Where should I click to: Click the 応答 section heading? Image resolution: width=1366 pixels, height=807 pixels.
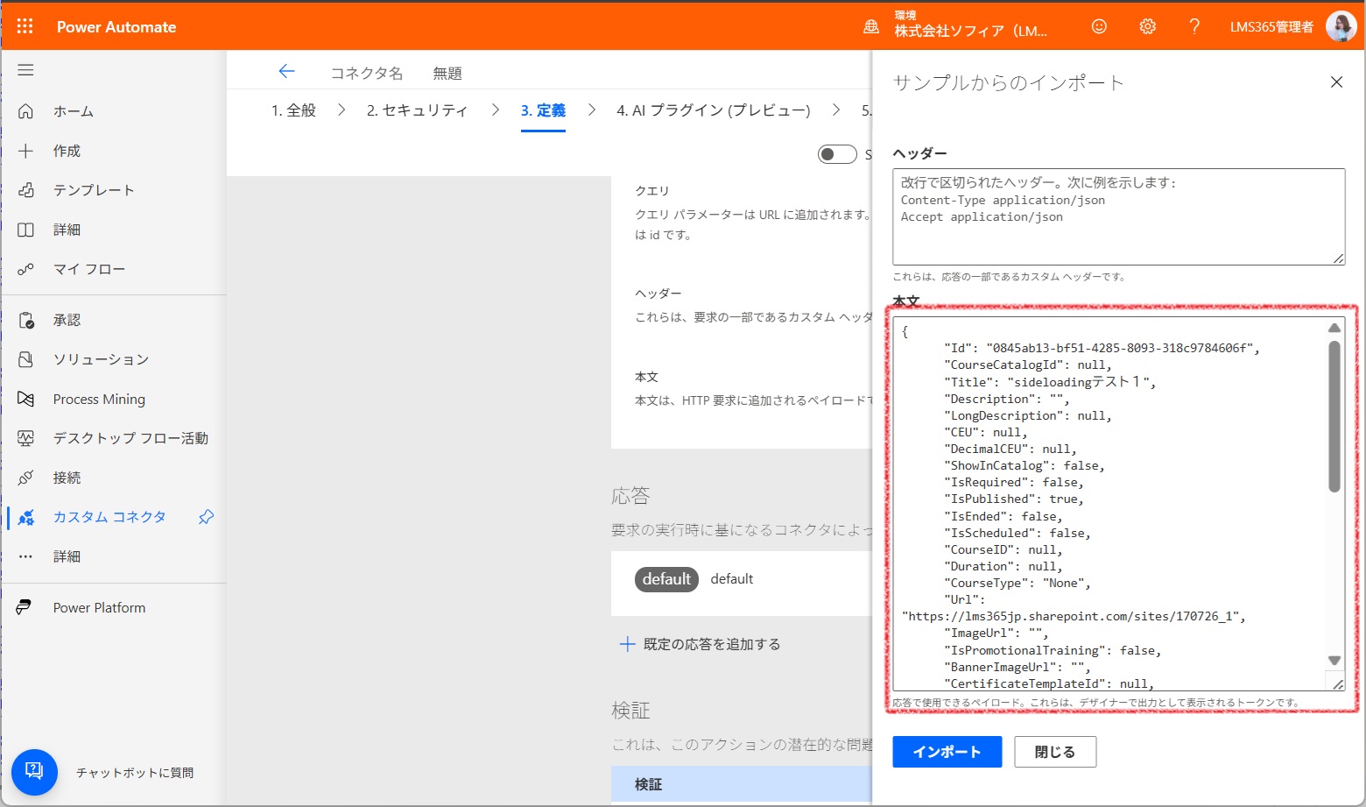tap(630, 496)
